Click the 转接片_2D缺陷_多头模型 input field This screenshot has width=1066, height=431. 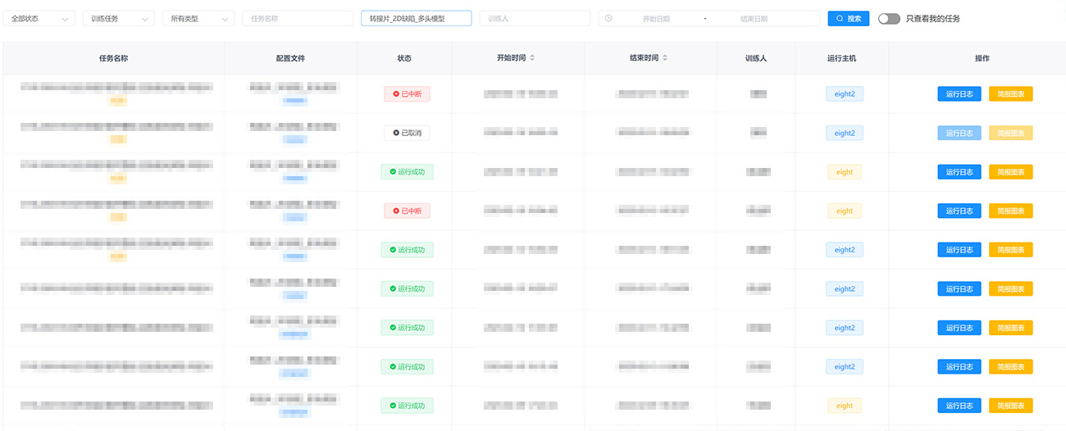416,18
